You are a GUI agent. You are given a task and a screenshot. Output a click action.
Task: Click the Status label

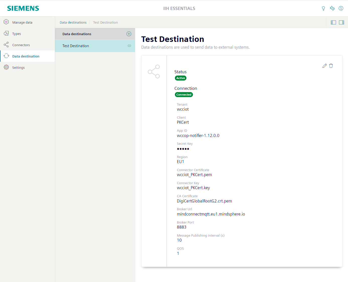(x=180, y=72)
